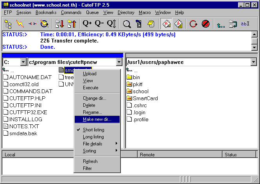260x184 pixels.
Task: Click the parent directory toolbar icon
Action: coord(221,25)
